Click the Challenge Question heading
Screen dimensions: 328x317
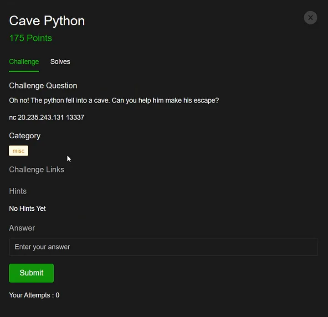click(43, 86)
